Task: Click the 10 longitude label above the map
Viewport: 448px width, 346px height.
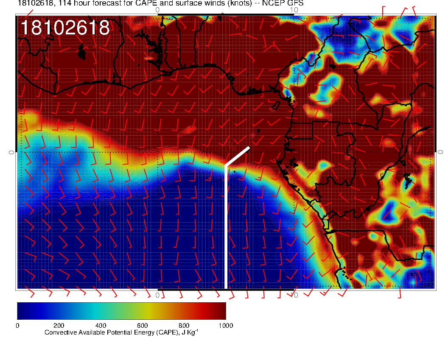Action: click(x=294, y=9)
